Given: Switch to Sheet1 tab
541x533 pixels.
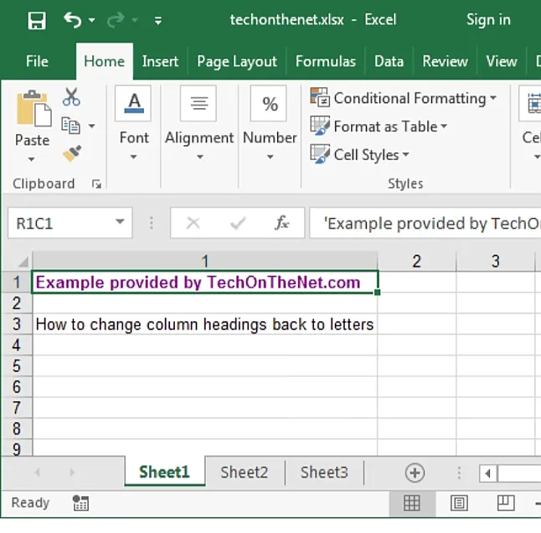Looking at the screenshot, I should click(165, 472).
